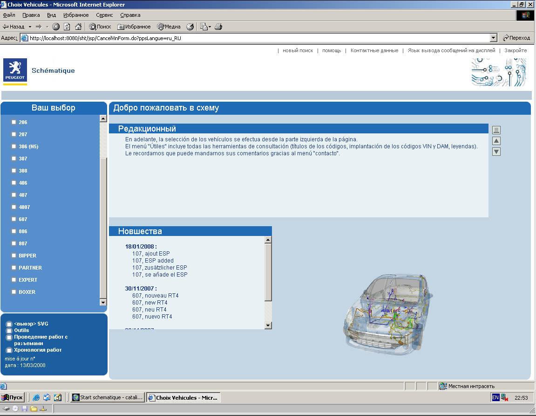Open the address bar dropdown
This screenshot has height=416, width=536.
[494, 38]
